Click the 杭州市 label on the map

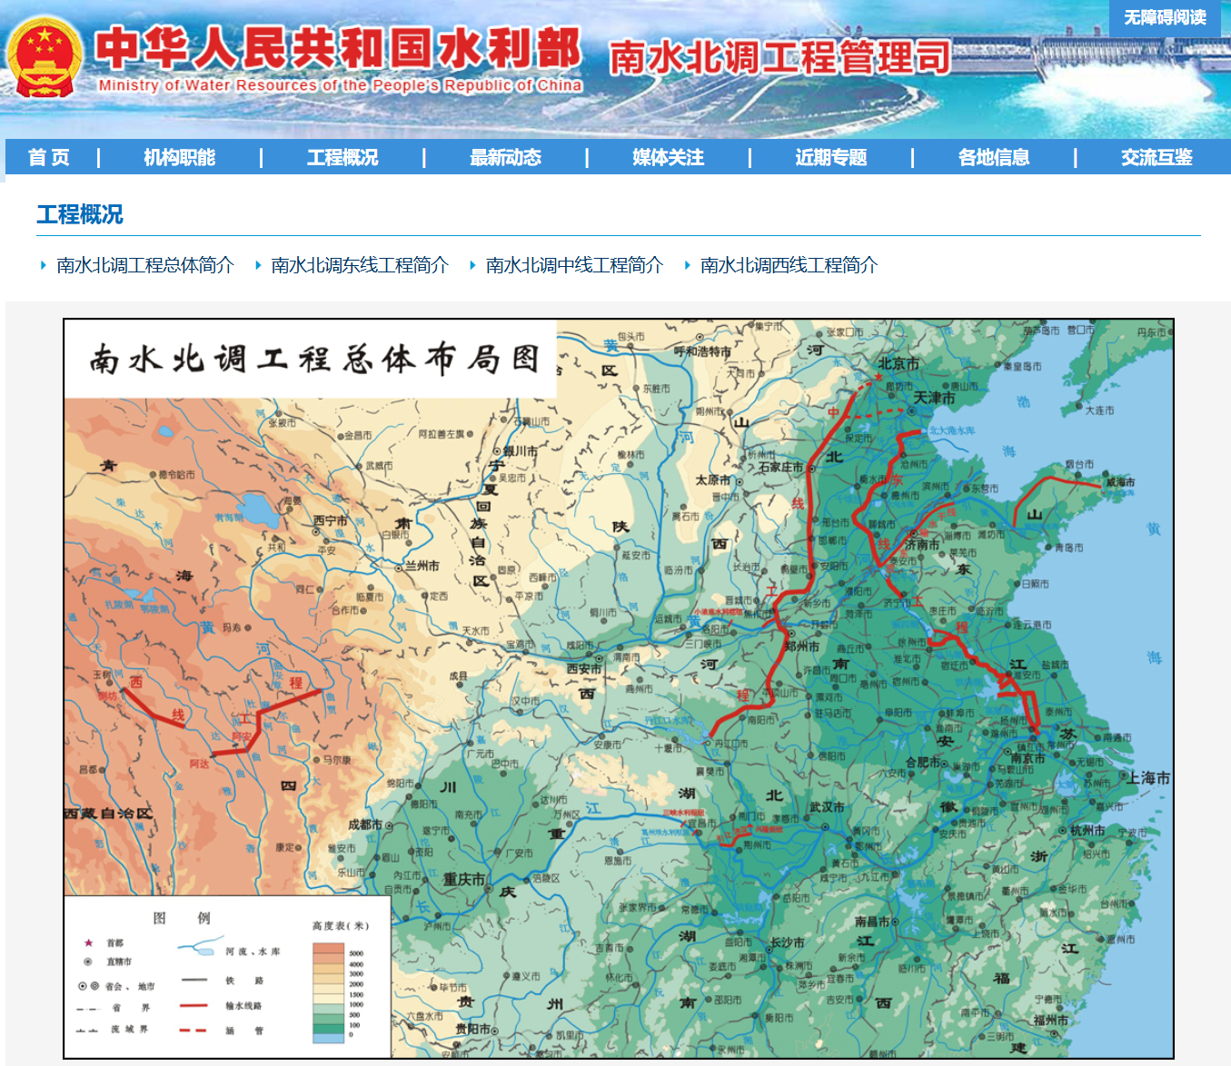coord(1087,831)
